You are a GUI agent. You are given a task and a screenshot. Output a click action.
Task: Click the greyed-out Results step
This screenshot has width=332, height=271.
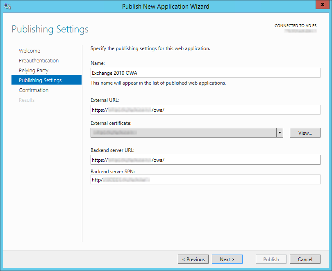coord(27,100)
